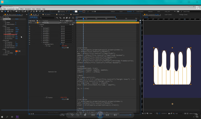201x119 pixels.
Task: Select the Type tool
Action: pos(28,12)
